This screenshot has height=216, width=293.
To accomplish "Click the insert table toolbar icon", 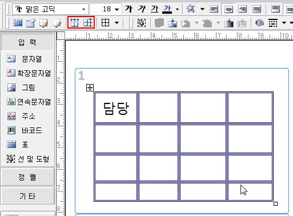I will point(18,23).
